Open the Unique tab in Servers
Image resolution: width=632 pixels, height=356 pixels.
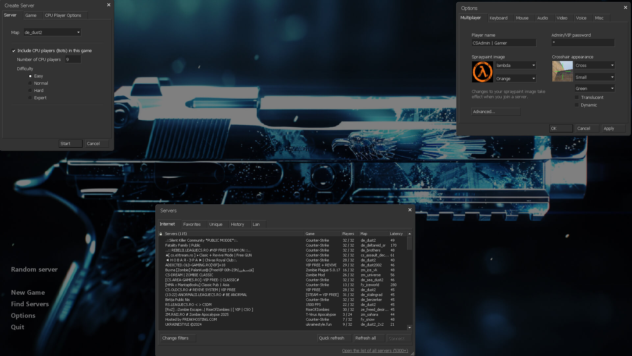coord(218,224)
